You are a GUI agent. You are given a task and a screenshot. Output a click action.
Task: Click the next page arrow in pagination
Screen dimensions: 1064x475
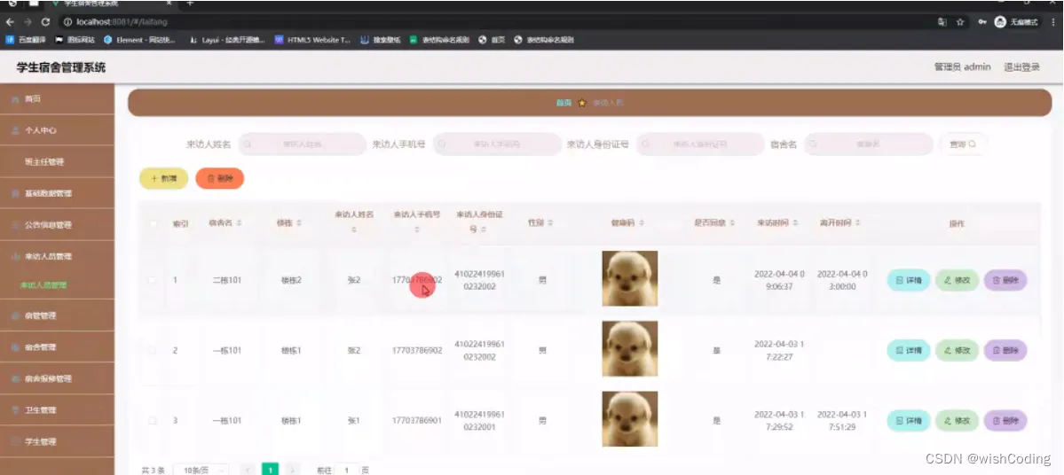293,470
